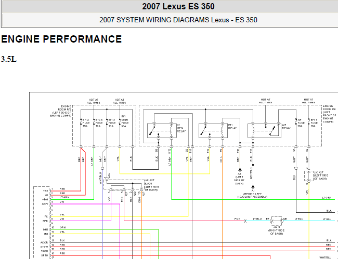Image resolution: width=338 pixels, height=259 pixels.
Task: Click the M8 connector pin label
Action: coord(285,219)
